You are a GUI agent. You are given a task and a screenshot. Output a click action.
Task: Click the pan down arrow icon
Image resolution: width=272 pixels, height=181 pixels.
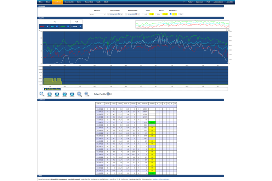pos(72,94)
